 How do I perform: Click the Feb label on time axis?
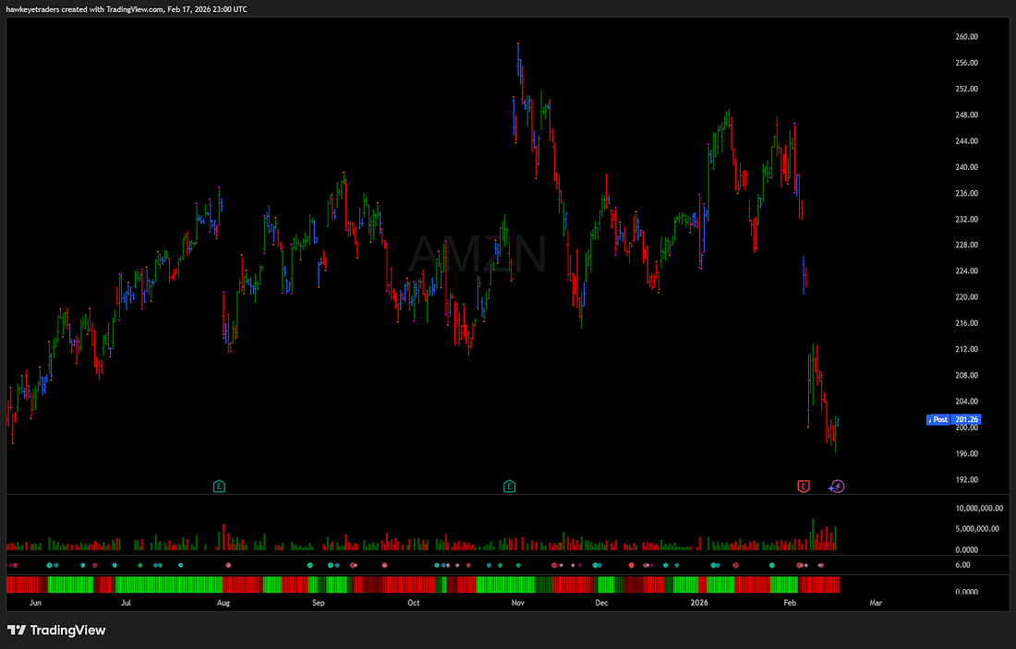click(x=789, y=602)
